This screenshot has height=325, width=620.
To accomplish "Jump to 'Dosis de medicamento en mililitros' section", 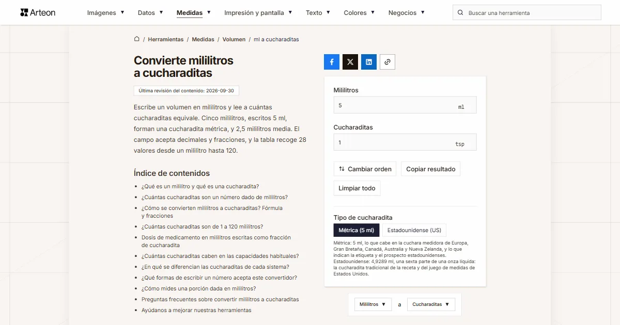I will (216, 241).
